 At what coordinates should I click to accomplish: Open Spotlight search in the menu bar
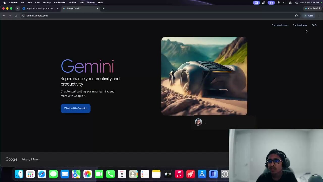(x=284, y=3)
